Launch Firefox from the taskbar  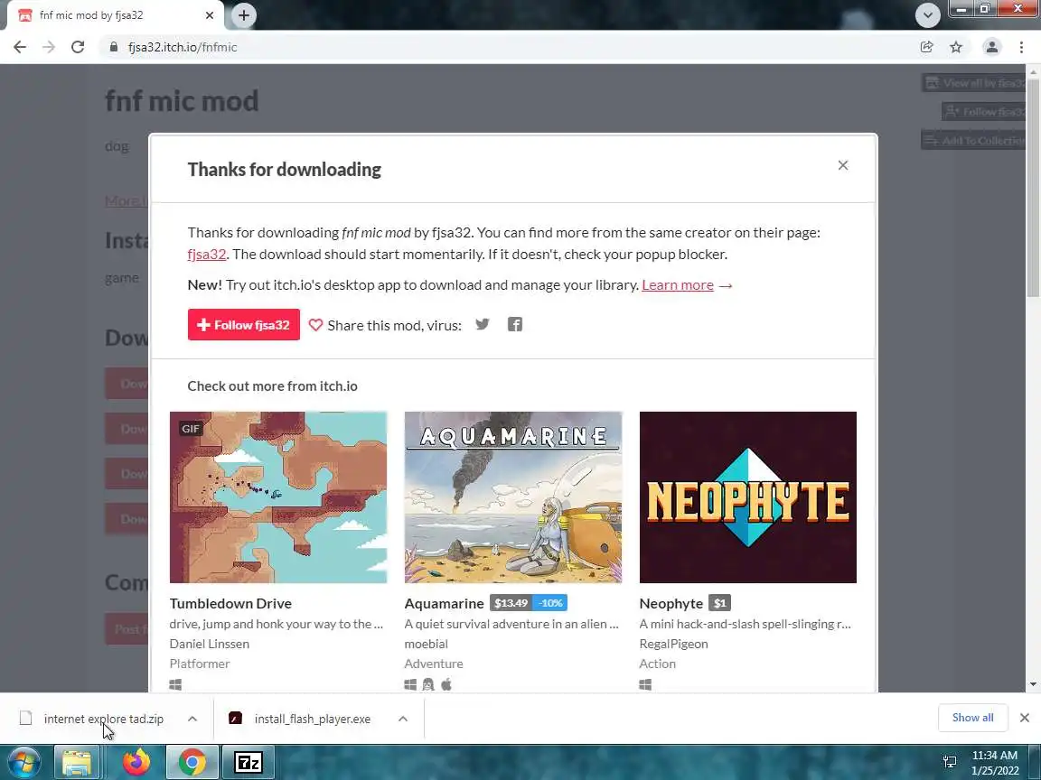coord(136,763)
